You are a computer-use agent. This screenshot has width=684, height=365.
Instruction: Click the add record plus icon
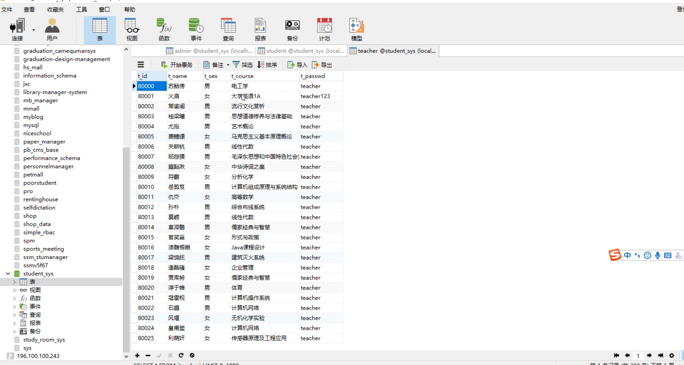(x=137, y=355)
